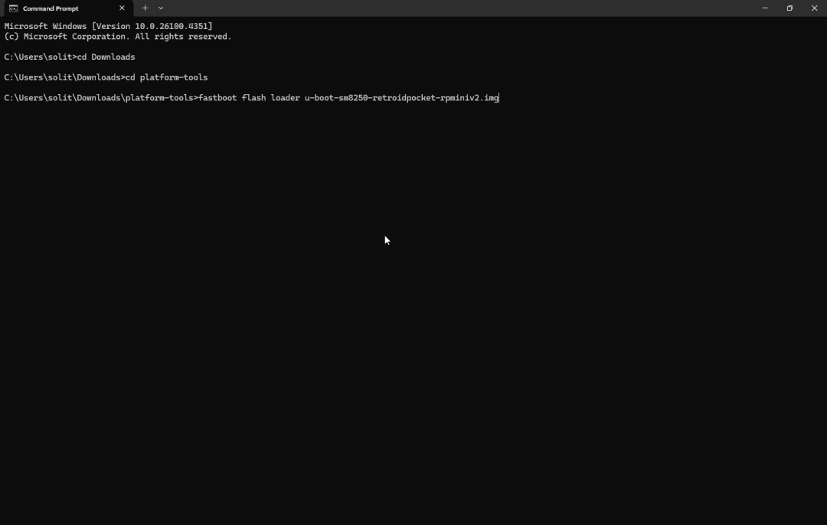Viewport: 827px width, 525px height.
Task: Click the word fastboot in the command
Action: 215,97
